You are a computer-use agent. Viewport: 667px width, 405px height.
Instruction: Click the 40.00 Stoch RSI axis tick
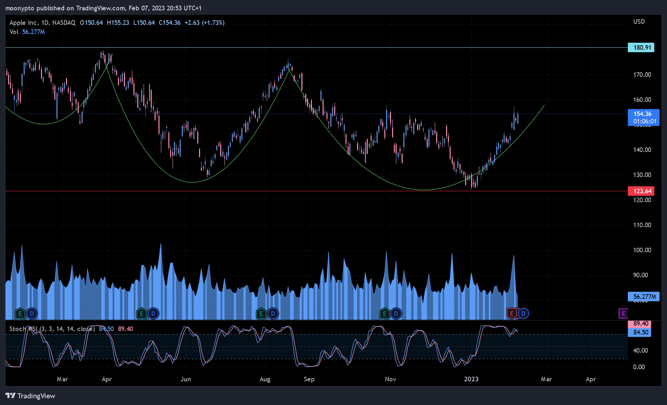641,351
